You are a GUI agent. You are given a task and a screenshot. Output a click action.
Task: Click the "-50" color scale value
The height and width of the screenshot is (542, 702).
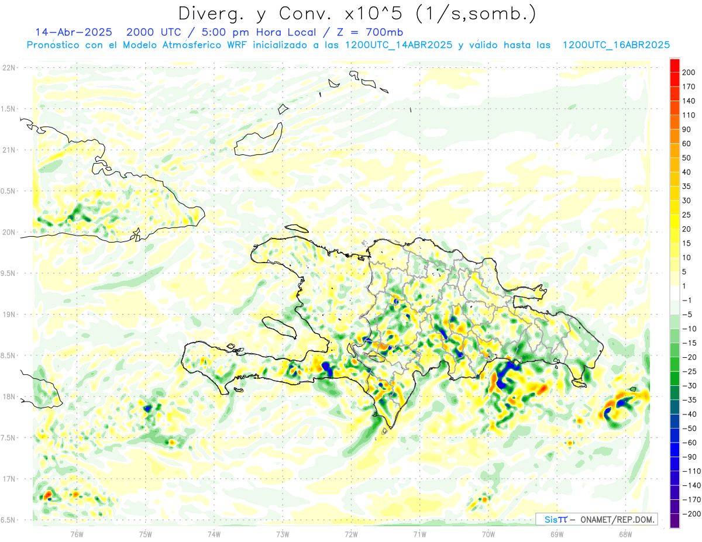coord(689,429)
